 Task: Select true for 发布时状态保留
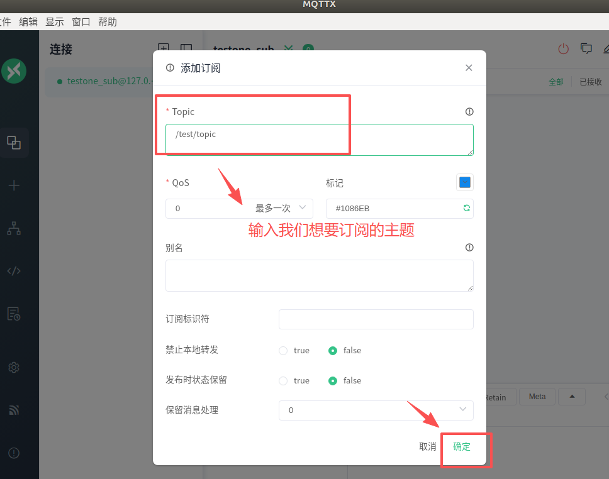point(283,381)
